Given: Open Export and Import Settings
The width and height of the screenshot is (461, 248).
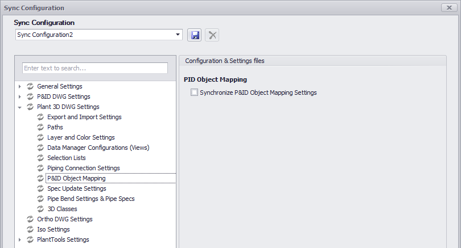Looking at the screenshot, I should [x=84, y=117].
